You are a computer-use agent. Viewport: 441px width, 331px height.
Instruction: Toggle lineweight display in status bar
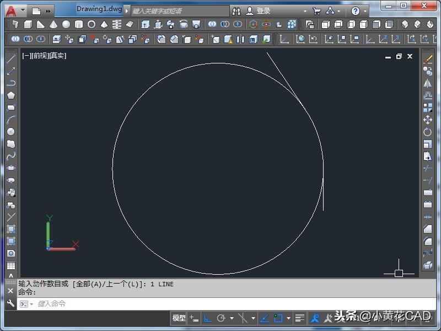(x=300, y=318)
